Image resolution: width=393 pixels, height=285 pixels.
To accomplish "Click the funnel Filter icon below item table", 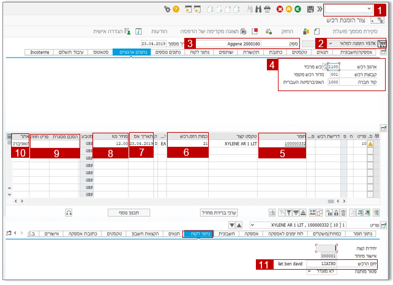I will coord(289,213).
